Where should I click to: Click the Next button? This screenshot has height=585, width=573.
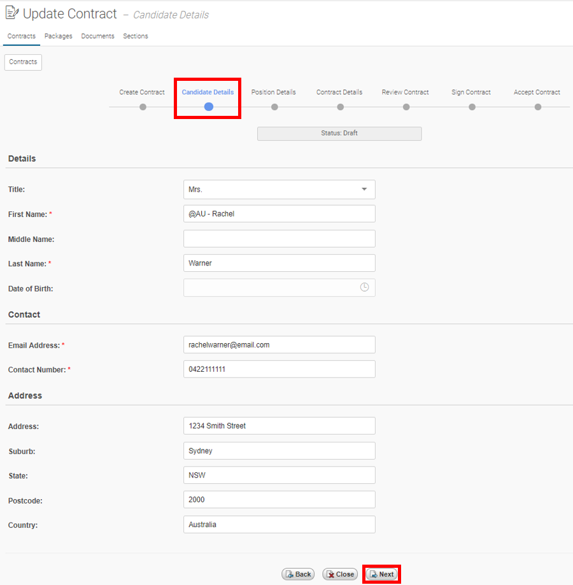(x=381, y=574)
